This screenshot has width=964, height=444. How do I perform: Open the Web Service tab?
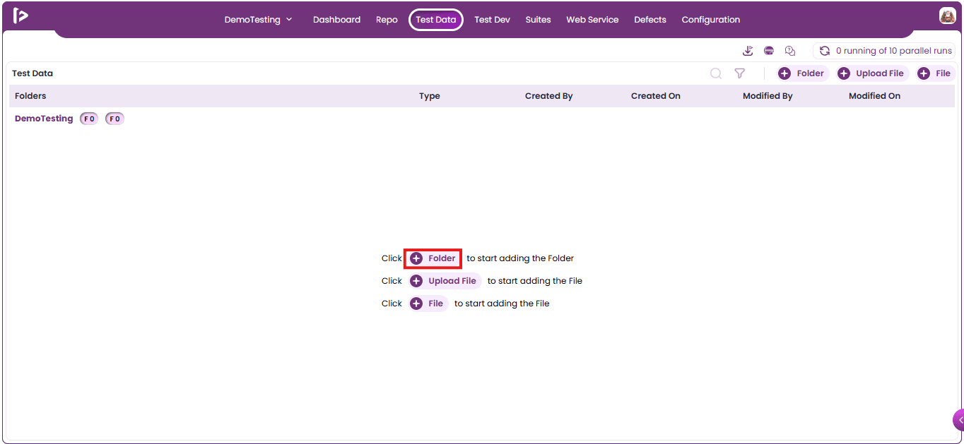click(592, 20)
